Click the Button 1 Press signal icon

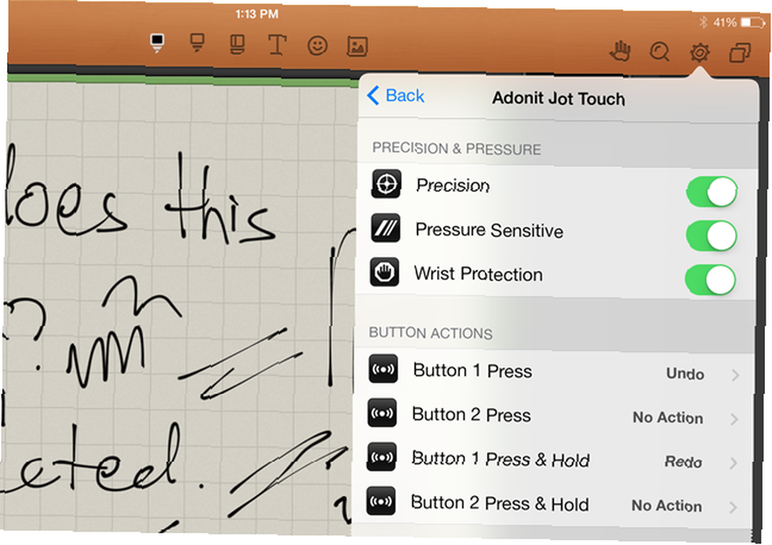point(384,369)
